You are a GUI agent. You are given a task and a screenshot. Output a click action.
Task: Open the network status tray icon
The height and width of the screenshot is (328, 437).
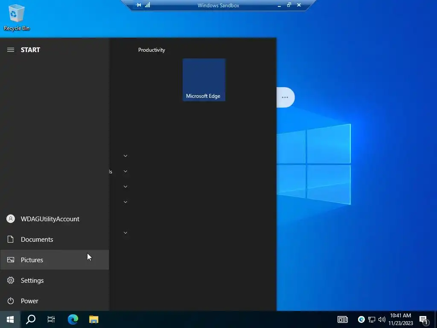tap(372, 319)
